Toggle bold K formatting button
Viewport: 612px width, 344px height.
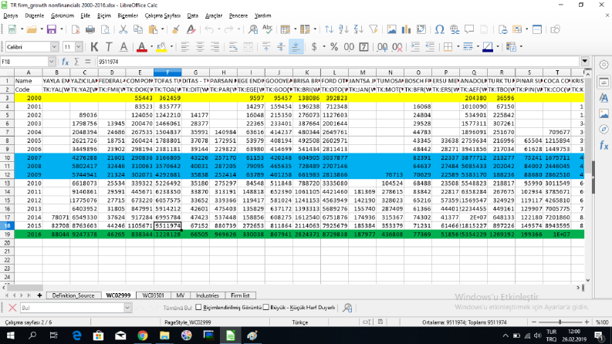(x=94, y=47)
